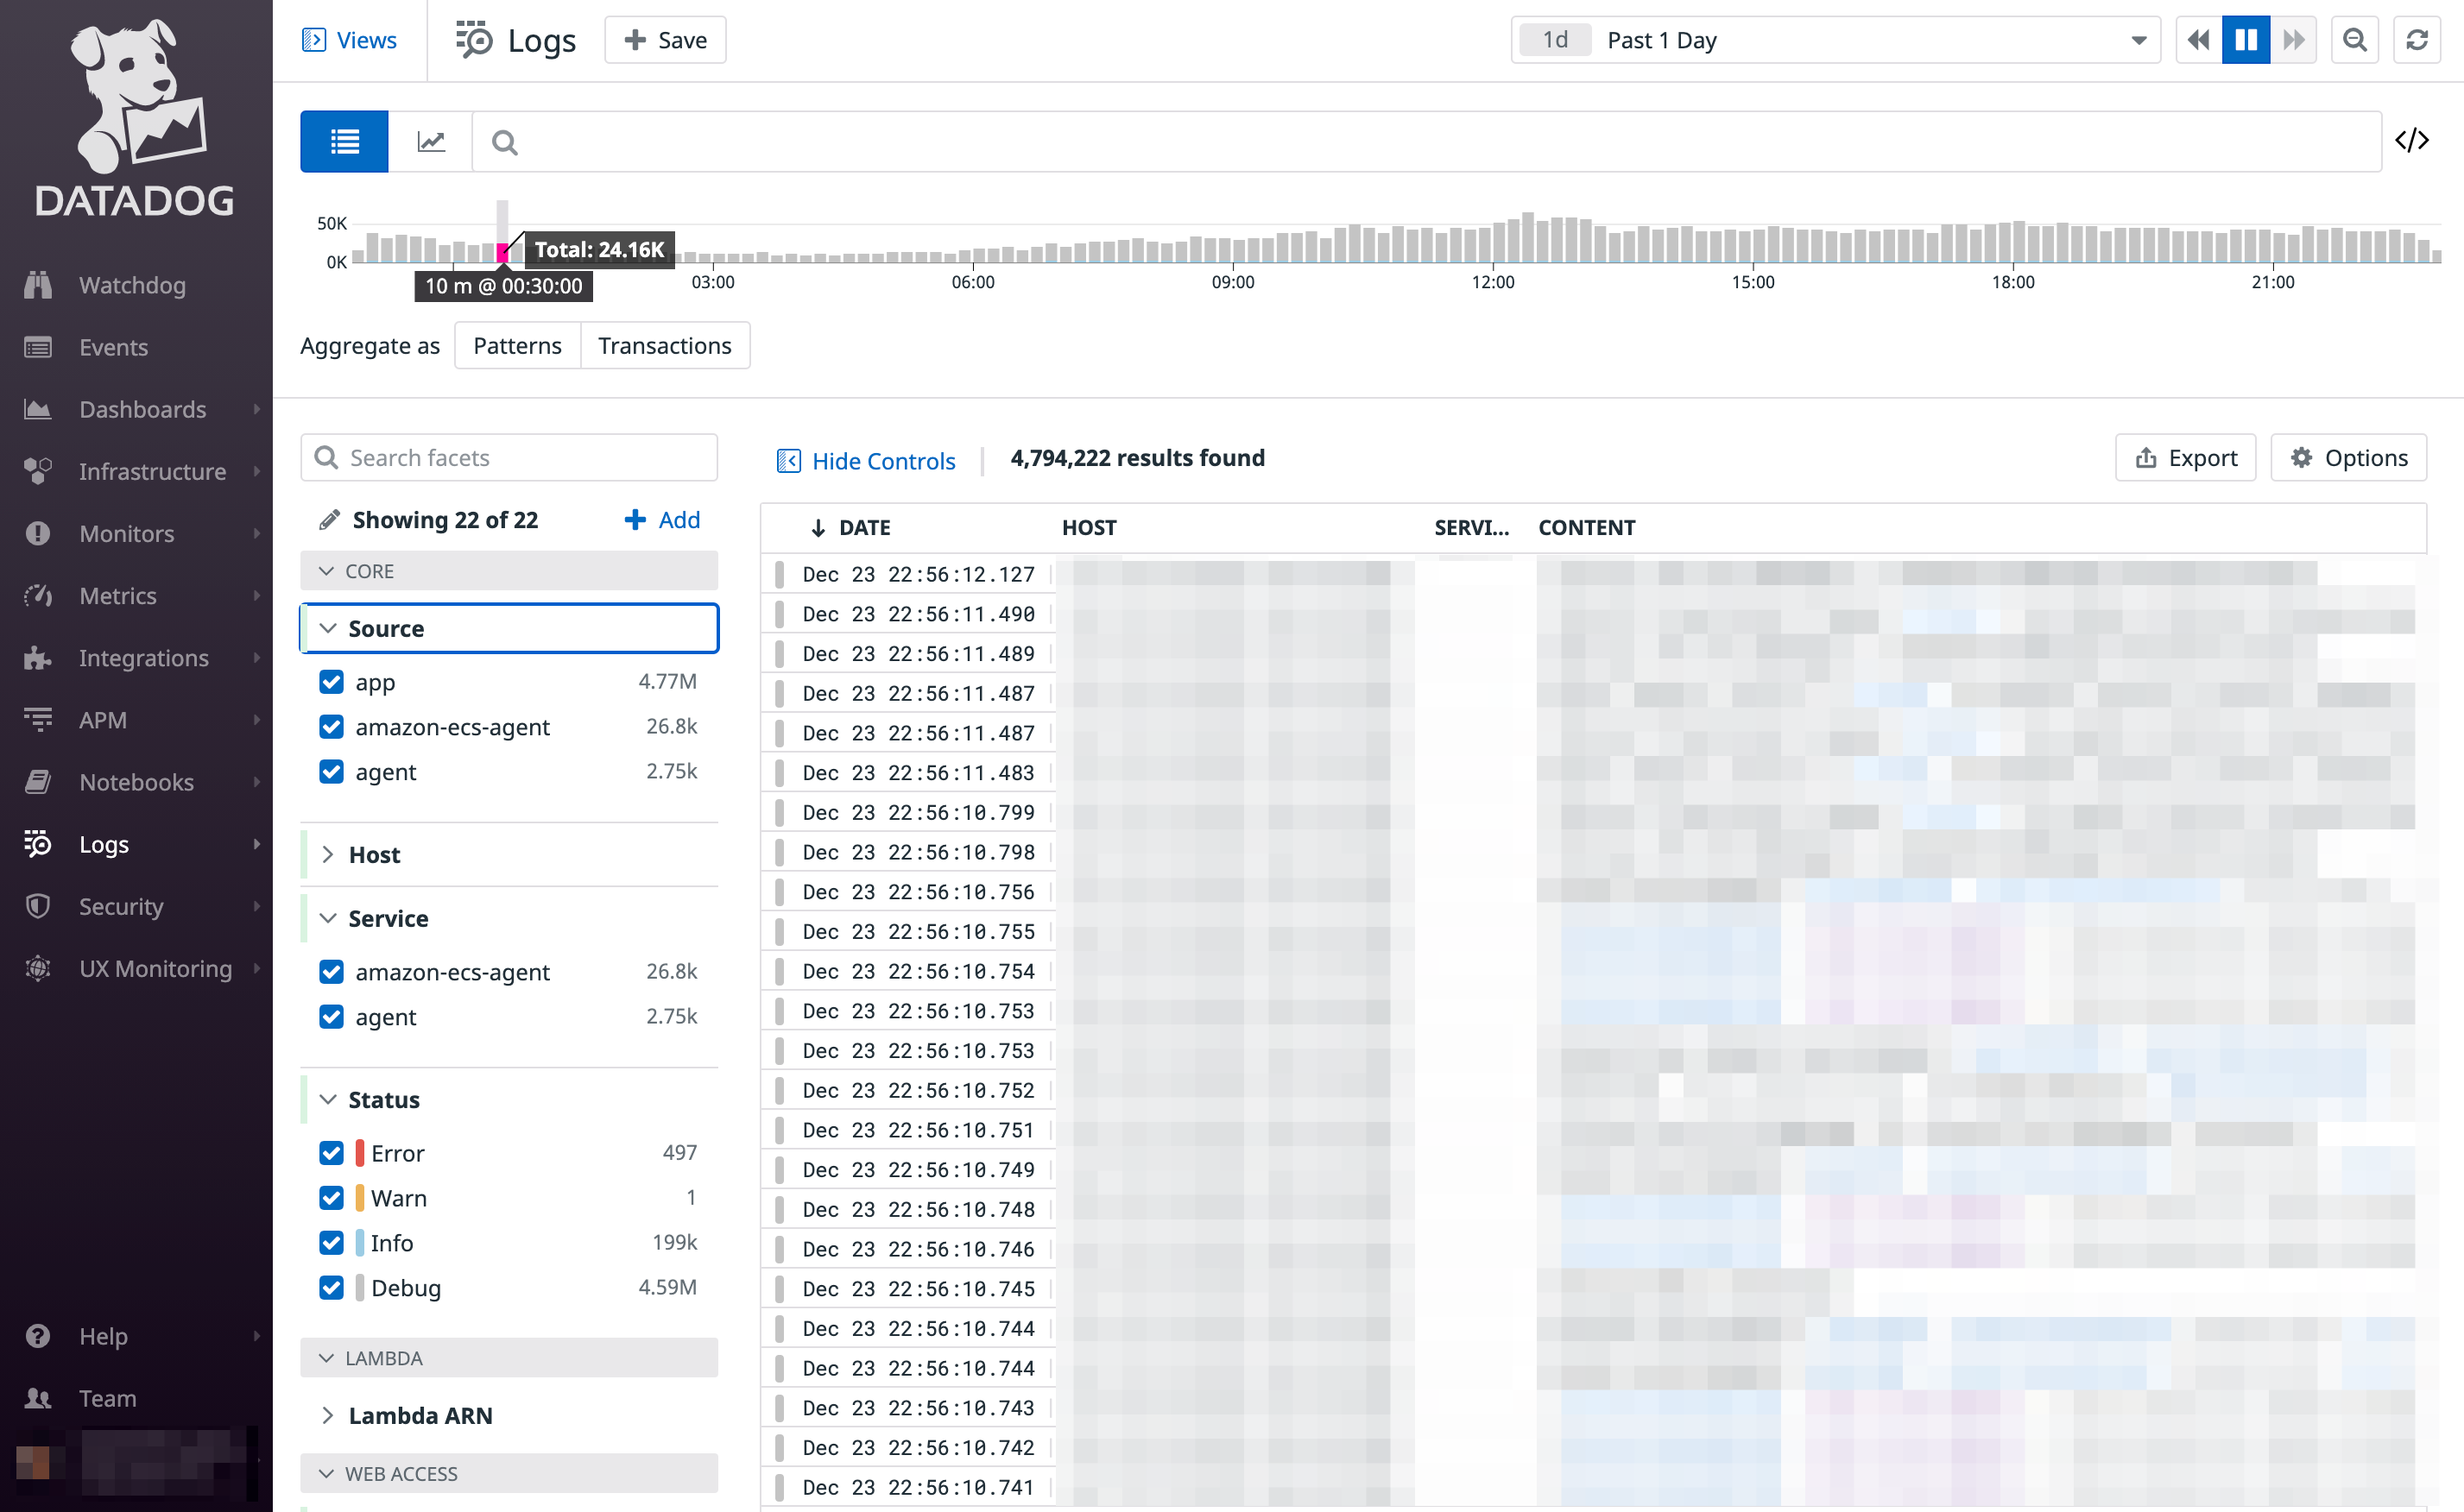Image resolution: width=2464 pixels, height=1512 pixels.
Task: Select Patterns aggregation tab
Action: click(x=517, y=345)
